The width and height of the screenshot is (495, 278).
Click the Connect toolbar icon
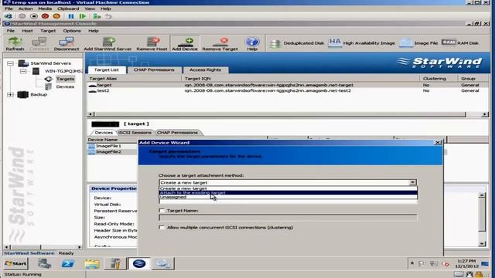[x=39, y=44]
